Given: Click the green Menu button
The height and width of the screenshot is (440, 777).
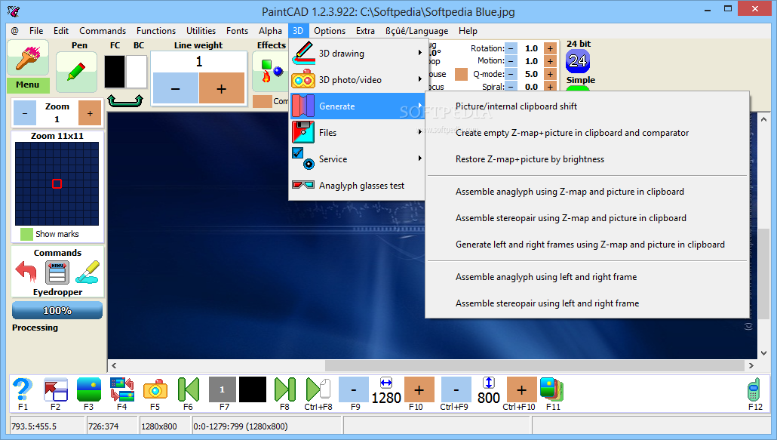Looking at the screenshot, I should pos(28,85).
